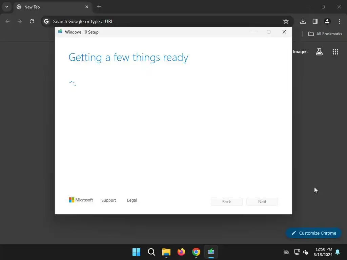Open notifications bell icon
347x260 pixels.
(x=338, y=252)
